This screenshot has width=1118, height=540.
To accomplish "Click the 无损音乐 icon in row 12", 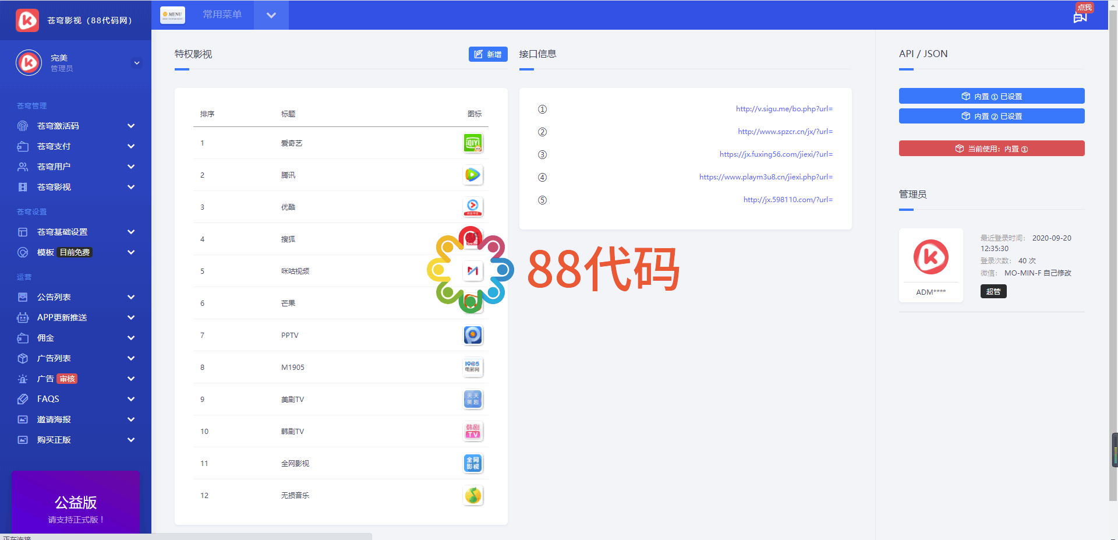I will (473, 495).
